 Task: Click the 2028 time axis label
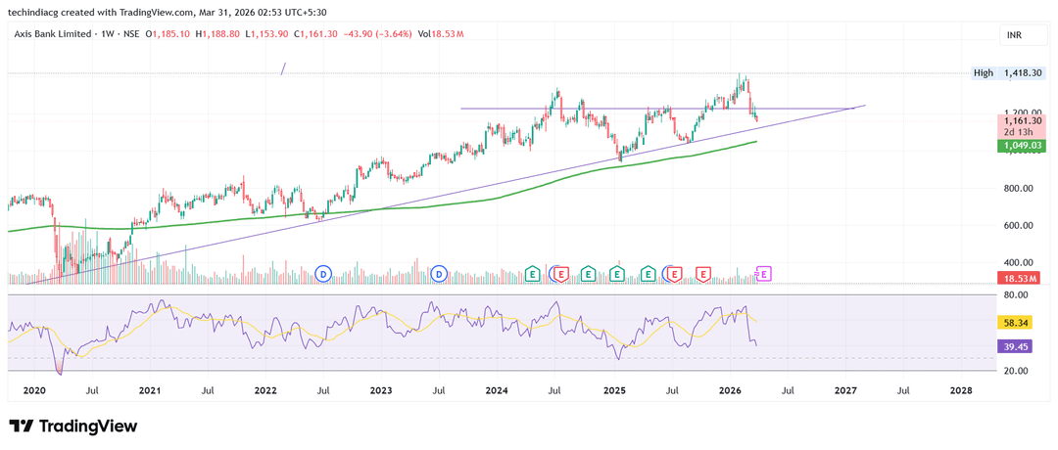(962, 390)
